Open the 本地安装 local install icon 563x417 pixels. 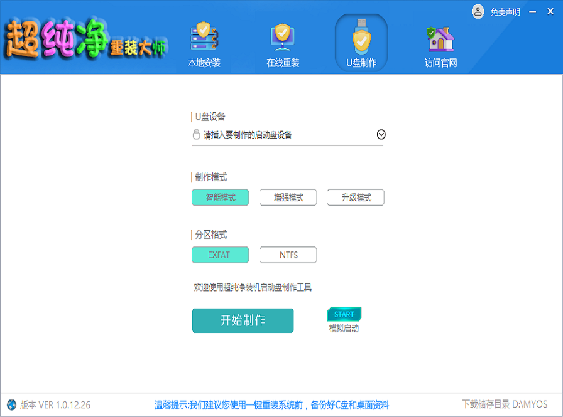[x=204, y=39]
